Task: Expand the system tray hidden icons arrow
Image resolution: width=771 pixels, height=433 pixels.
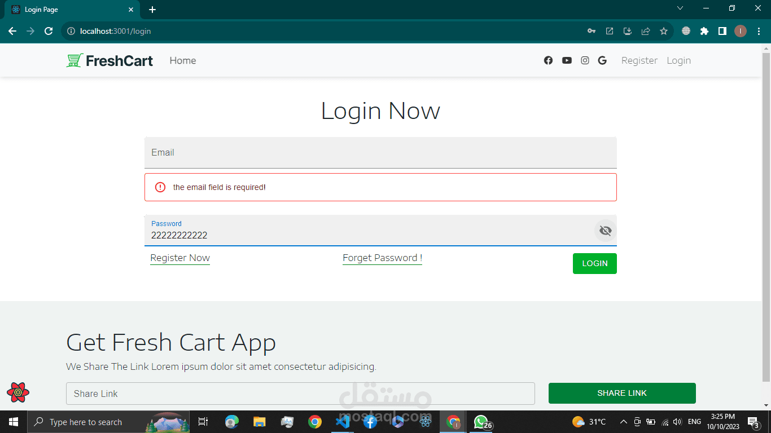Action: (623, 422)
